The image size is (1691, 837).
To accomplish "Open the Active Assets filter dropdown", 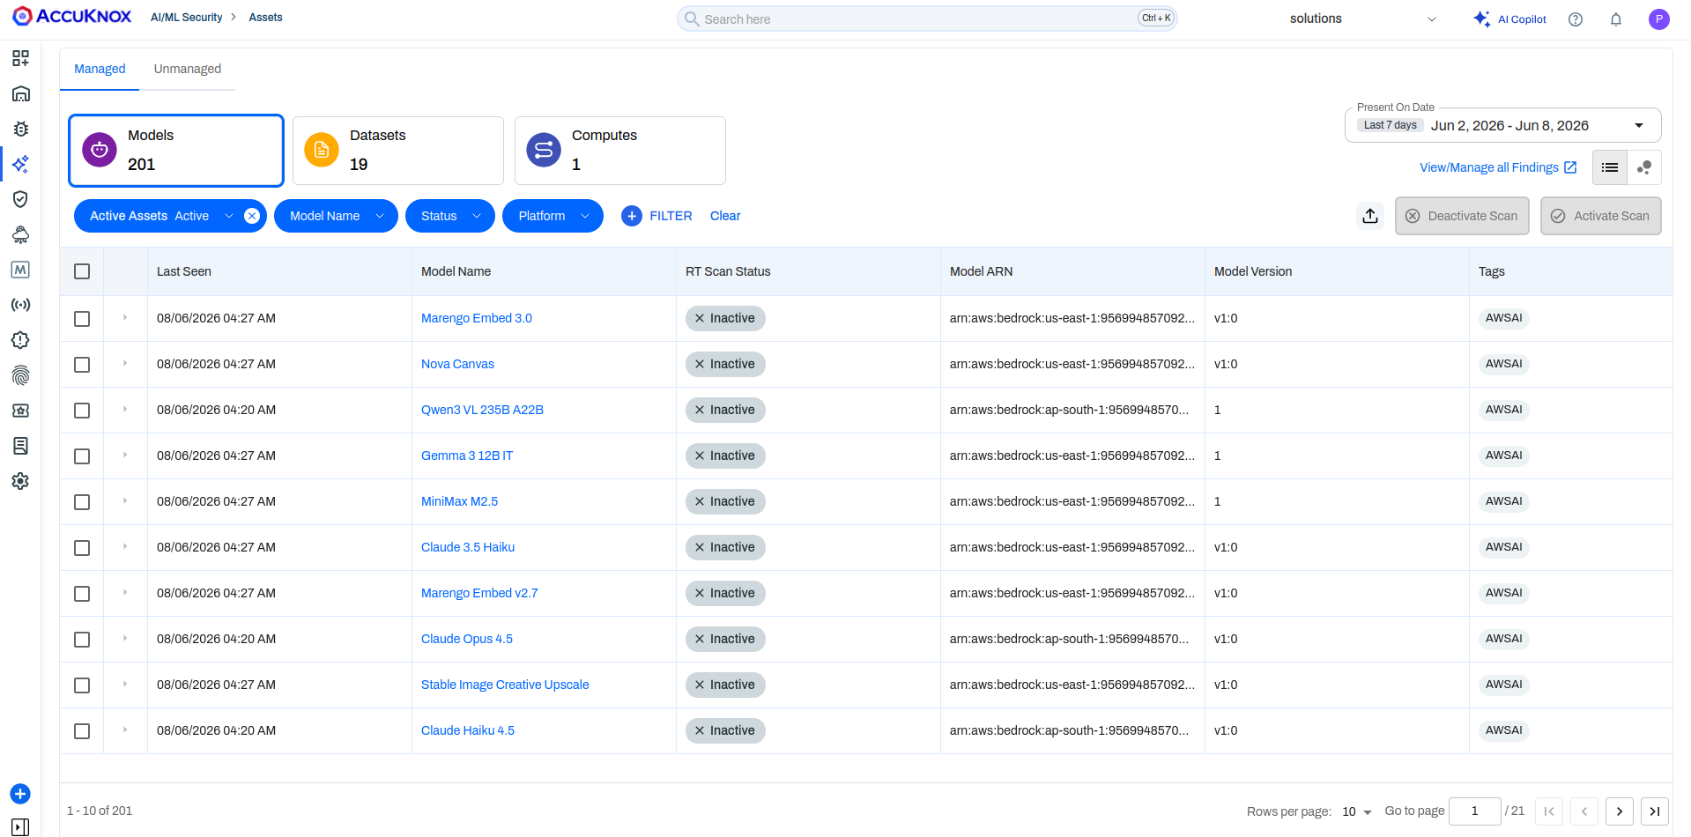I will 229,216.
